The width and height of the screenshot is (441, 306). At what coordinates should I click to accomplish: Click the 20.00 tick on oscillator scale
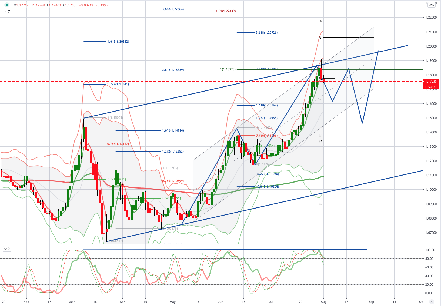[x=429, y=285]
